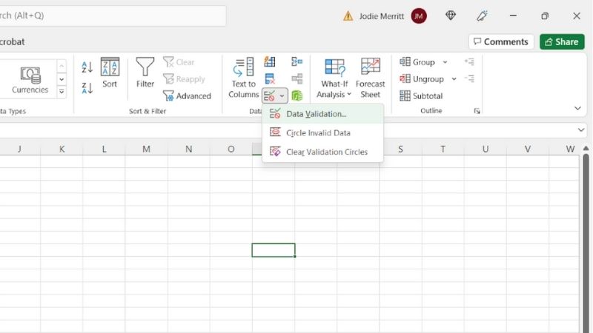Open Text to Columns wizard
Viewport: 593px width, 333px height.
[x=243, y=78]
